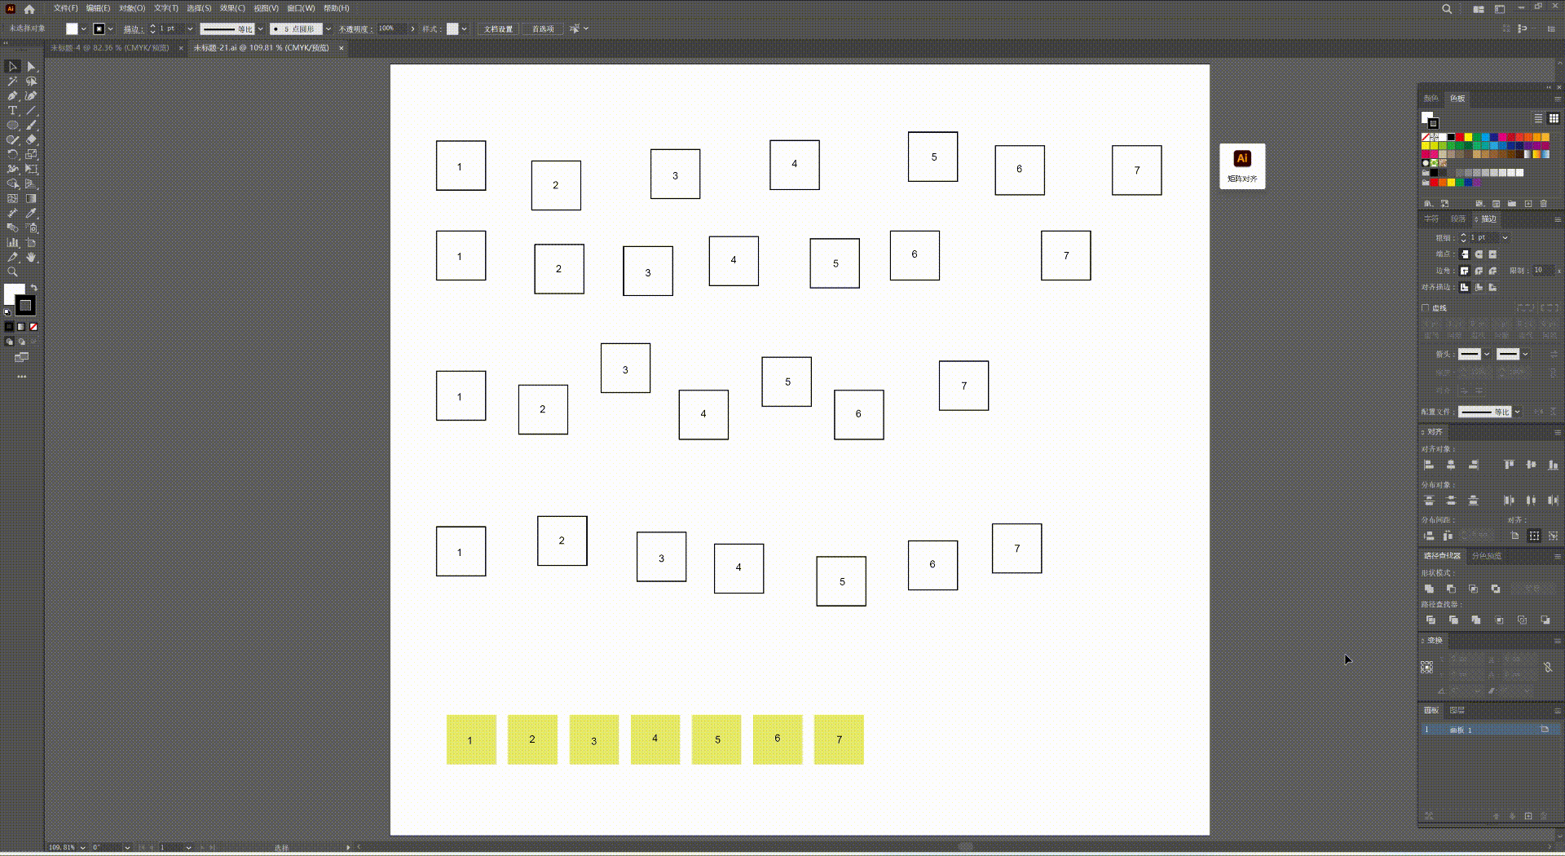
Task: Click stroke color box in toolbox
Action: click(x=25, y=306)
